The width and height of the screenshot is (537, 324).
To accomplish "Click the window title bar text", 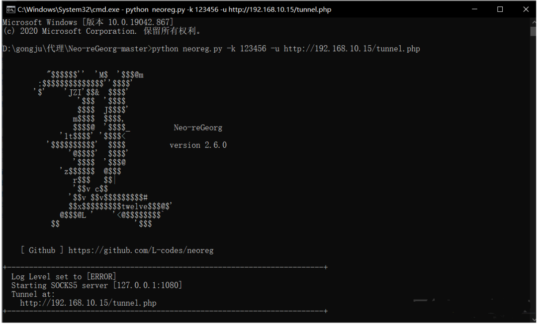I will coord(174,9).
